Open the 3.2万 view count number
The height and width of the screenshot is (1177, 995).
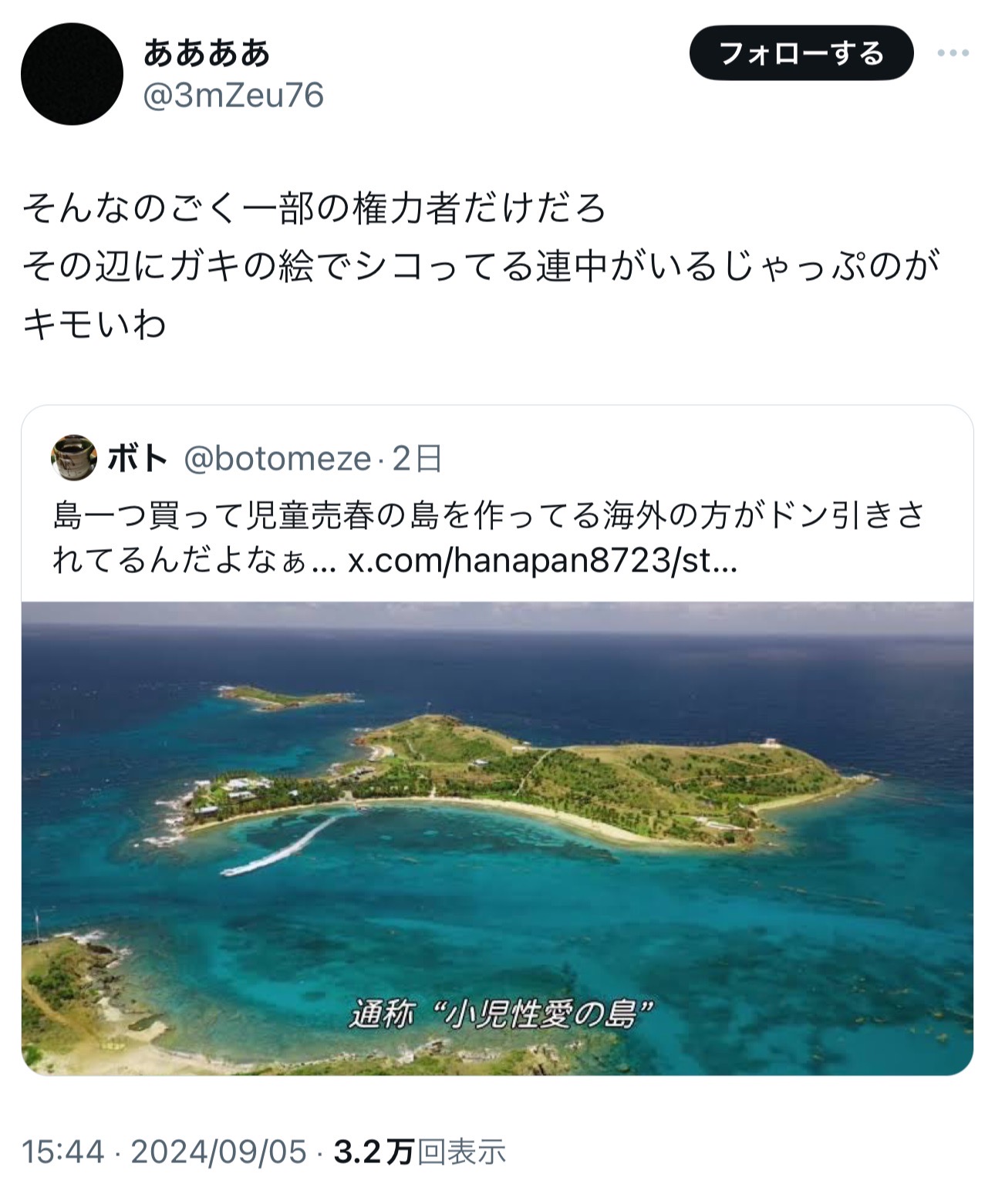374,1152
